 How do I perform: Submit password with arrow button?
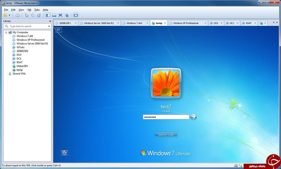click(x=193, y=117)
